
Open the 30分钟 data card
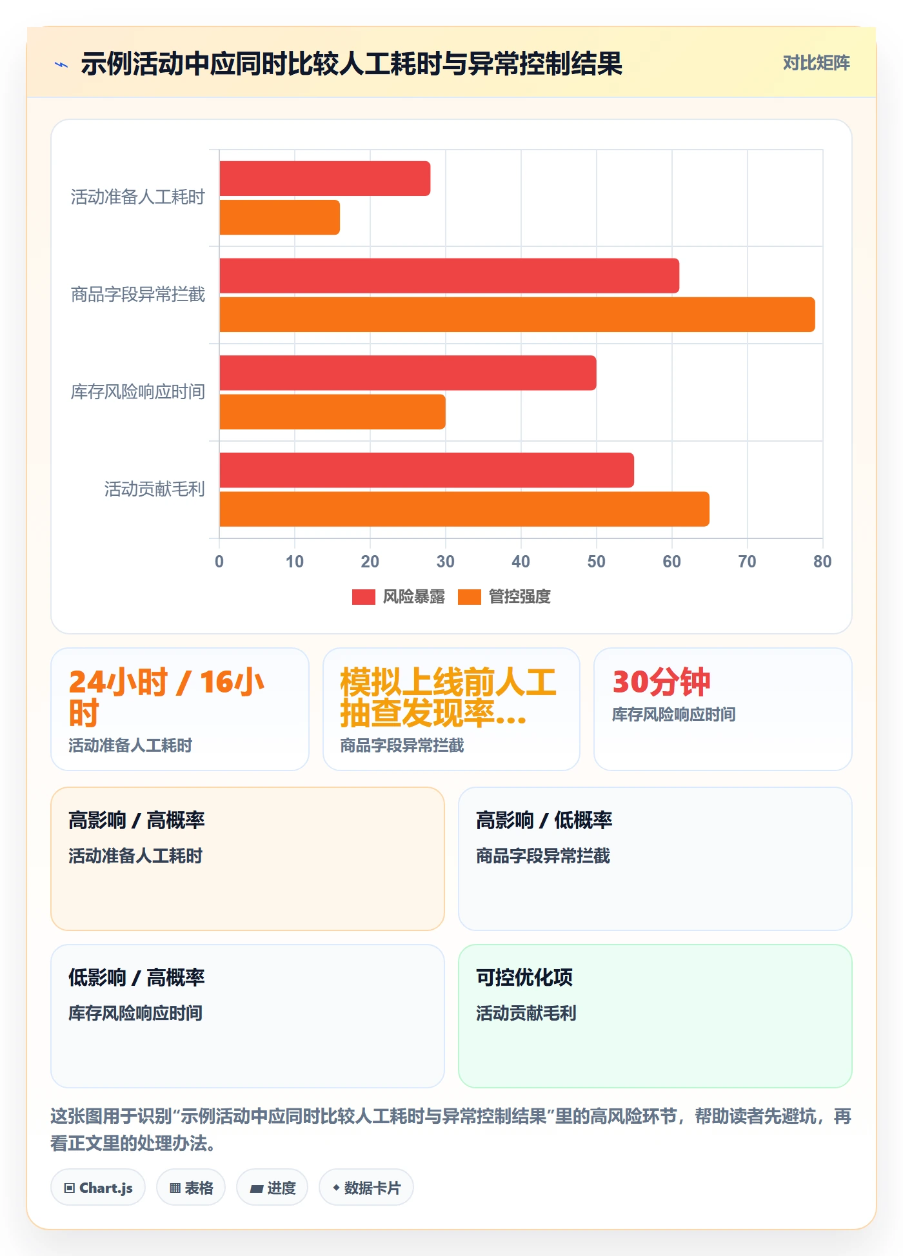(x=723, y=709)
